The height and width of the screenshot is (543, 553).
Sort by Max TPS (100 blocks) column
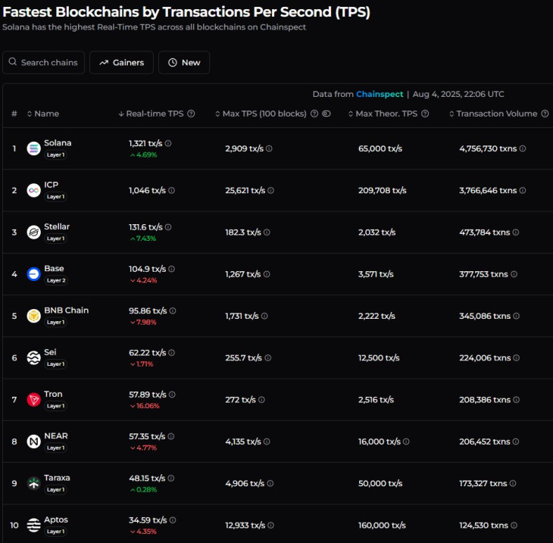pyautogui.click(x=261, y=114)
